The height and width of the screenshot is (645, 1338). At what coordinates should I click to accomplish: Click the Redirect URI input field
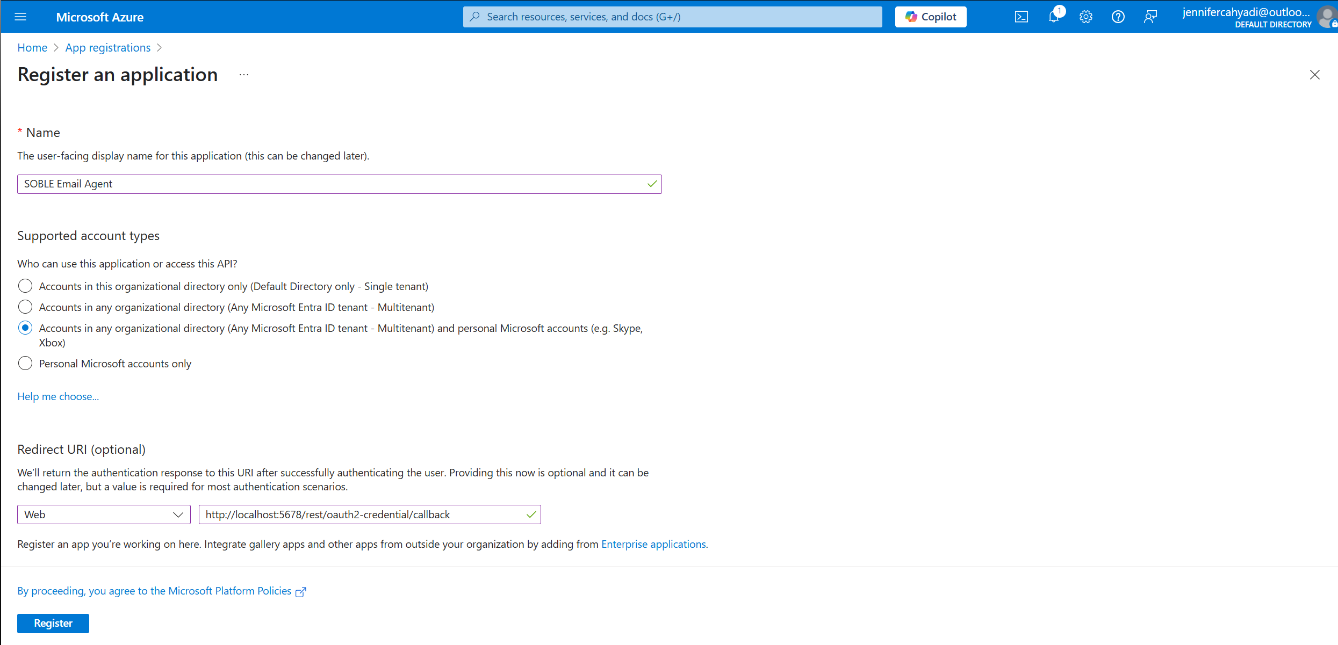(370, 514)
